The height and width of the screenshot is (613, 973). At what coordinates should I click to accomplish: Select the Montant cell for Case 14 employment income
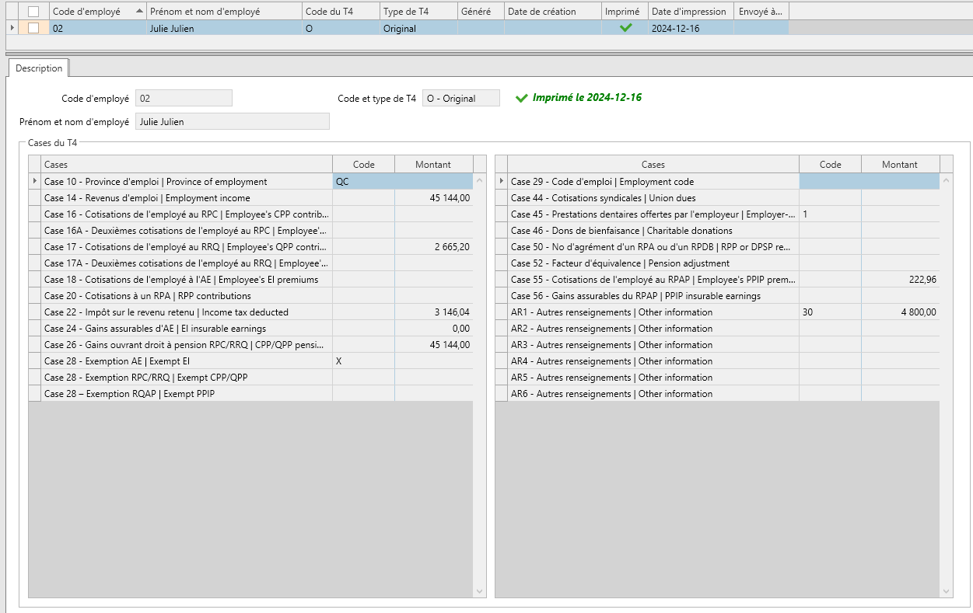[x=434, y=198]
